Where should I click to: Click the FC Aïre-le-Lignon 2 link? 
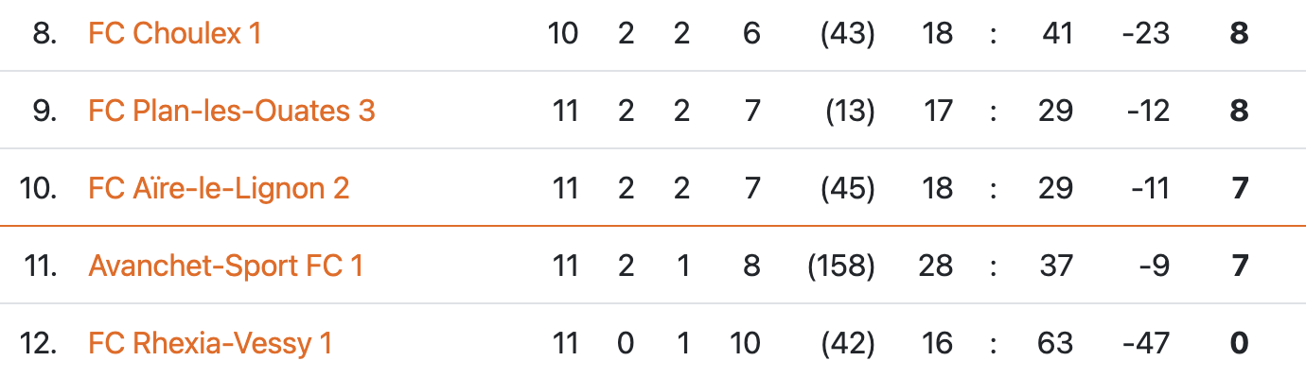pos(219,189)
